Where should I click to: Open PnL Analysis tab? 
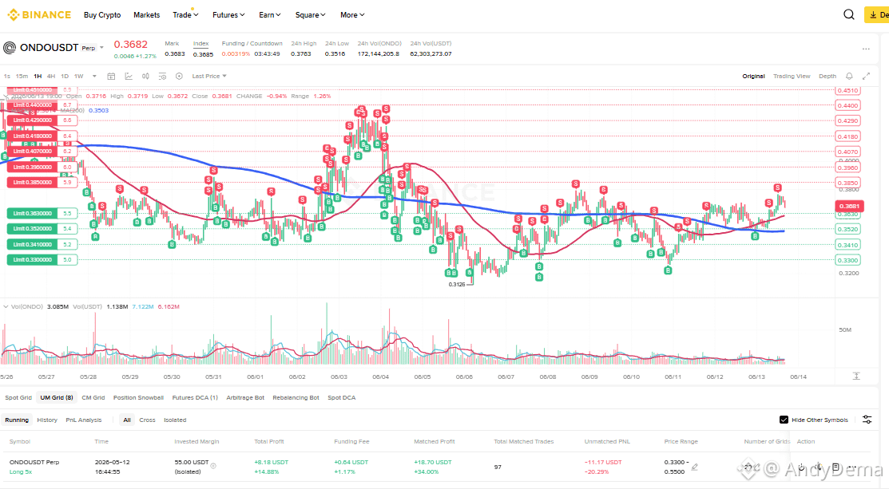pyautogui.click(x=83, y=420)
